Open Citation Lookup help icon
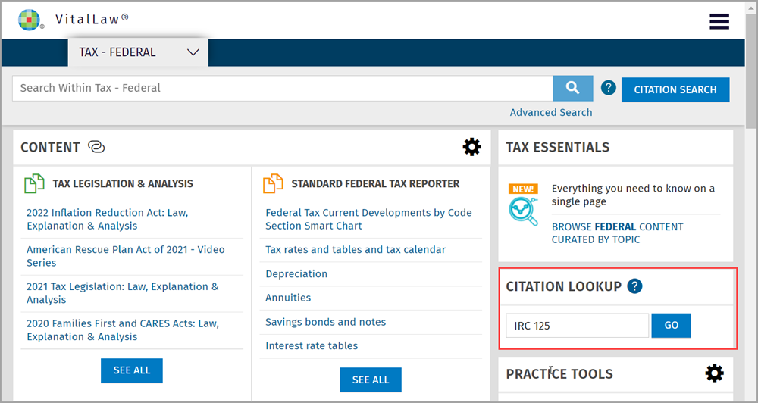758x403 pixels. tap(634, 286)
